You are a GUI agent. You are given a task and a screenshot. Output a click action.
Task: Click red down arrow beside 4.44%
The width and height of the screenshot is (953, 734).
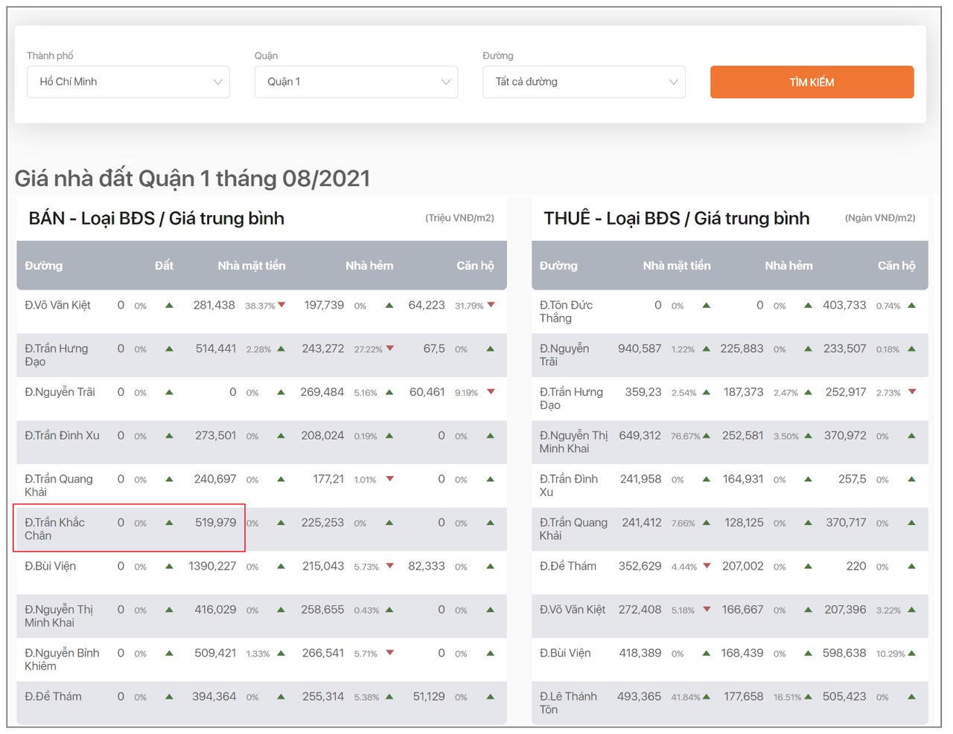coord(707,567)
